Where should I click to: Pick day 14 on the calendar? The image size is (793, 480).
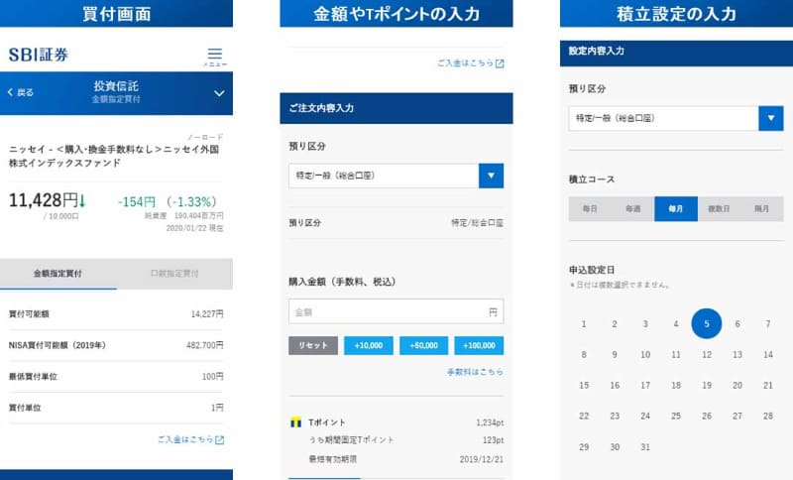click(x=768, y=355)
